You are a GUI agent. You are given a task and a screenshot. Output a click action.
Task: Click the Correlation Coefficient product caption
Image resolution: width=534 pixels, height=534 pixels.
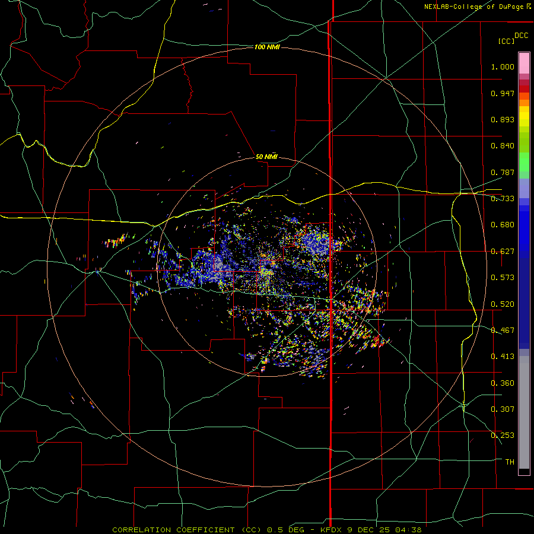coord(267,530)
